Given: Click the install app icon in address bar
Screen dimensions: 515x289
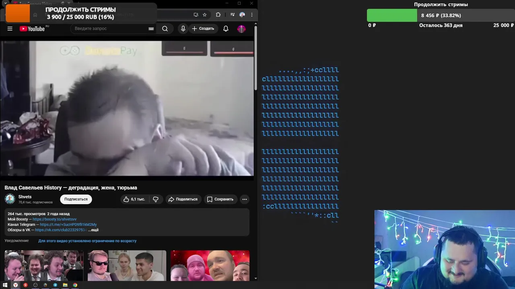Looking at the screenshot, I should (196, 15).
